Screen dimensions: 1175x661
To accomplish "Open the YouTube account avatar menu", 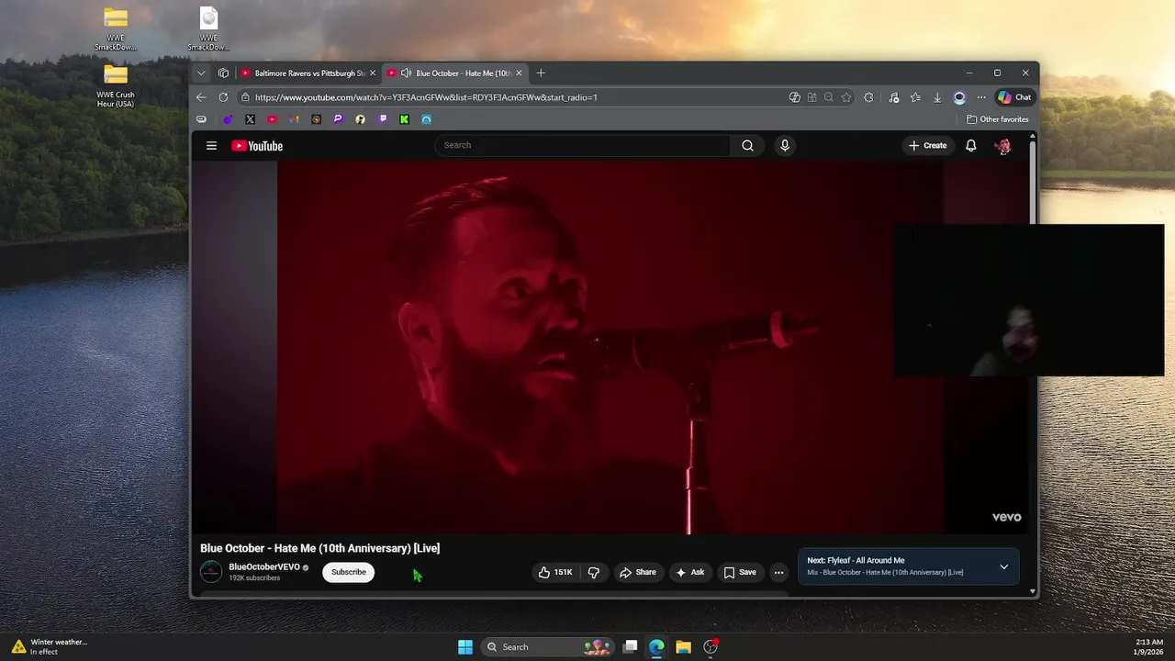I will coord(1002,145).
